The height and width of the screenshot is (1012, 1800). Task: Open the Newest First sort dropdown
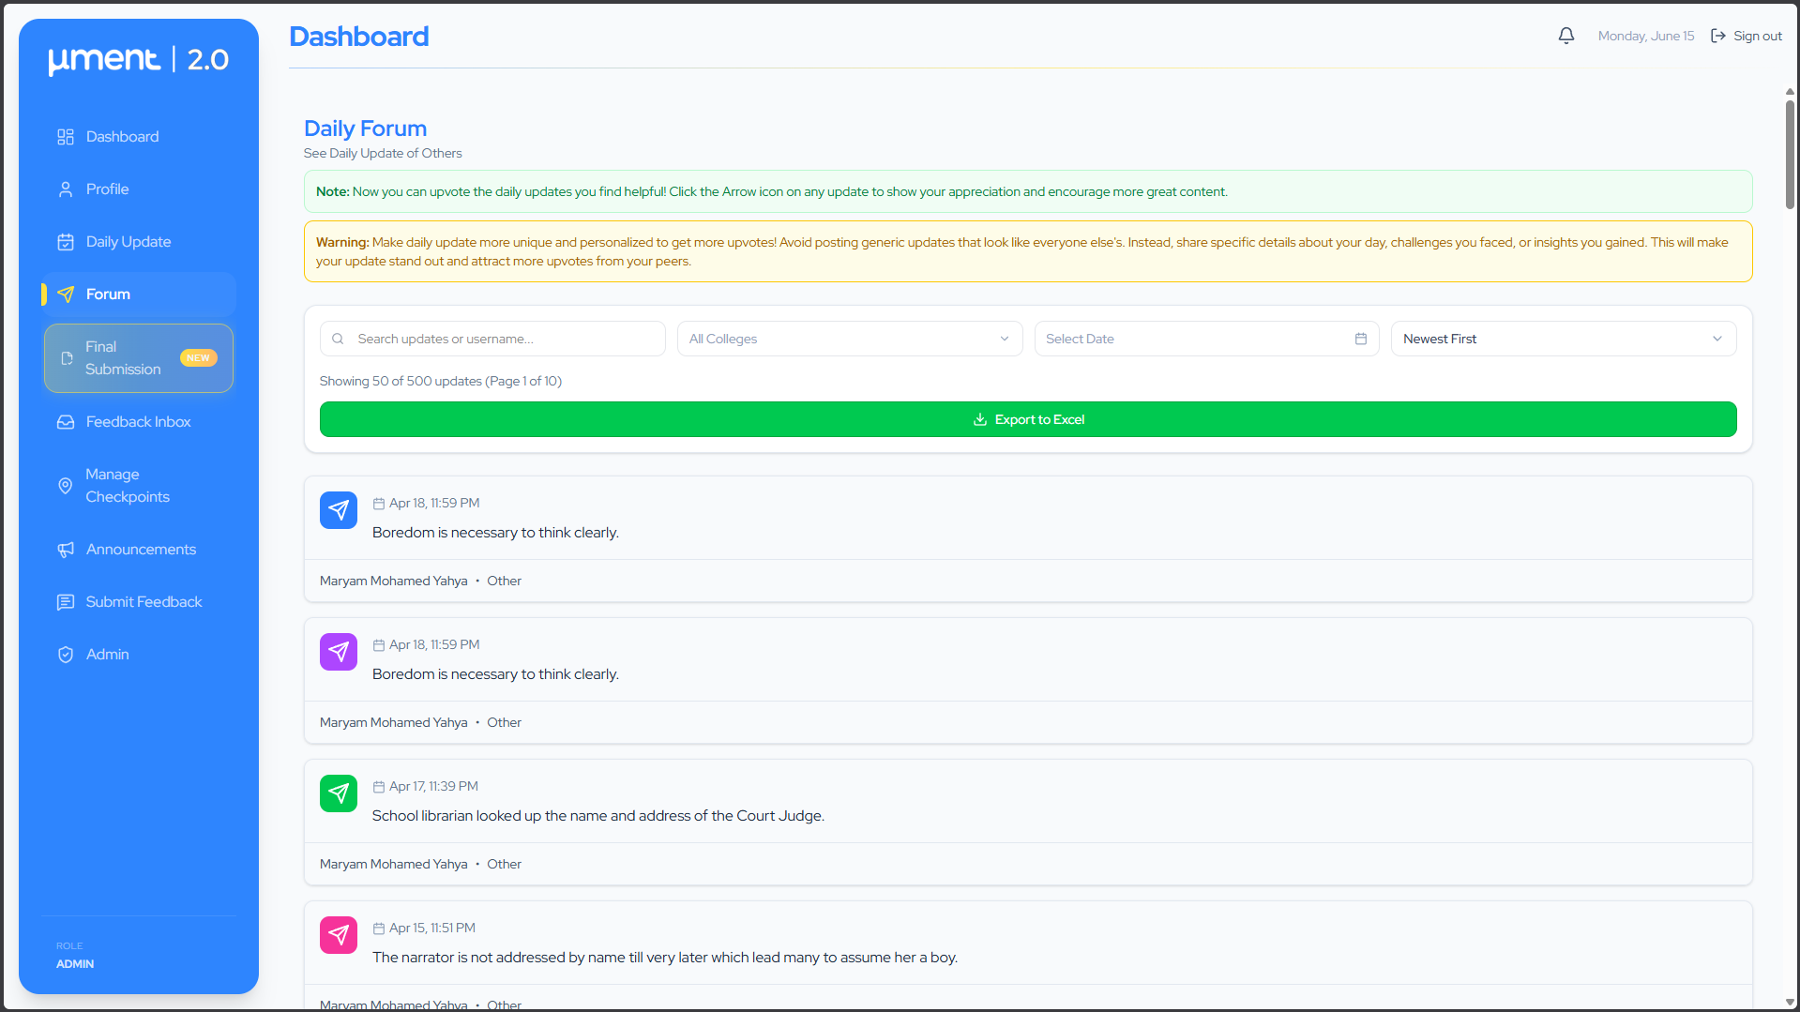coord(1563,339)
